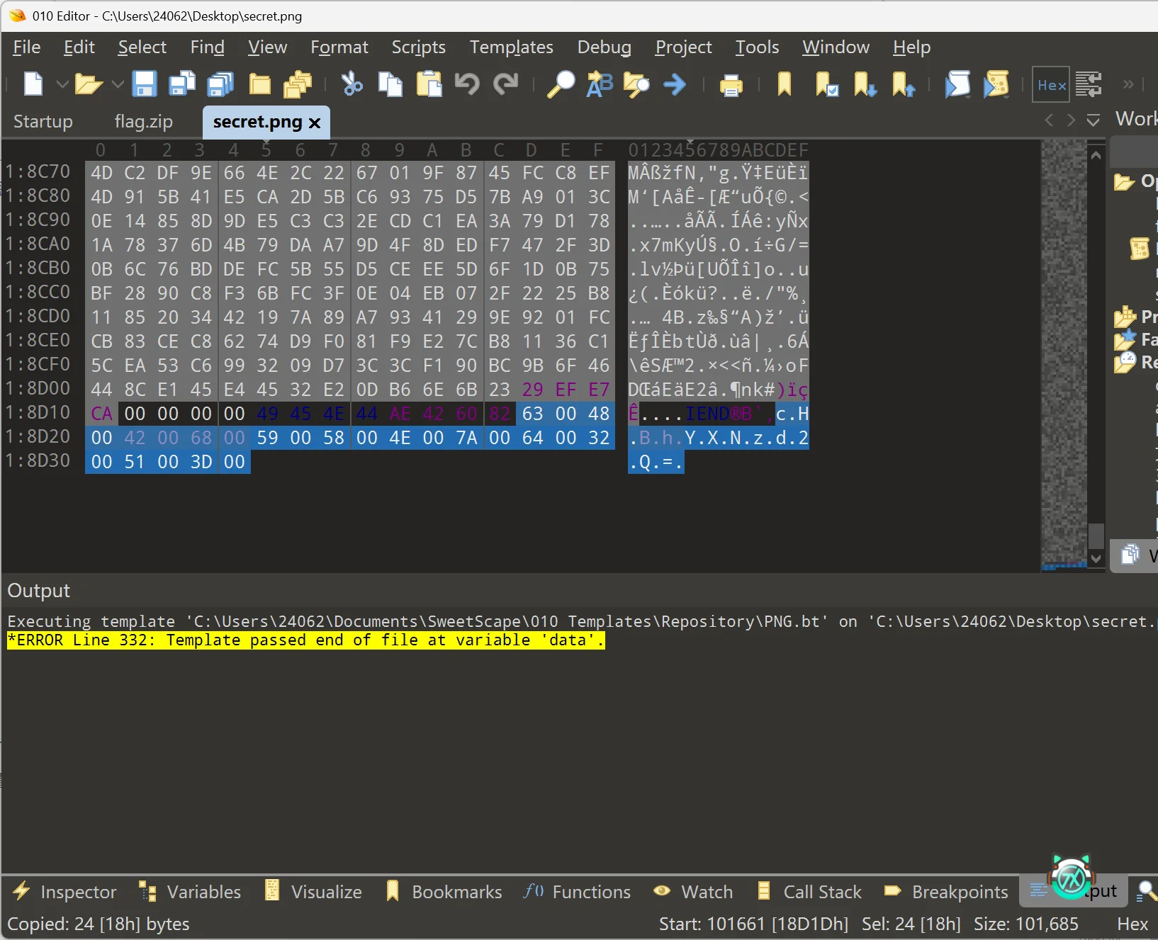Click the Cut scissors icon
1158x940 pixels.
352,84
